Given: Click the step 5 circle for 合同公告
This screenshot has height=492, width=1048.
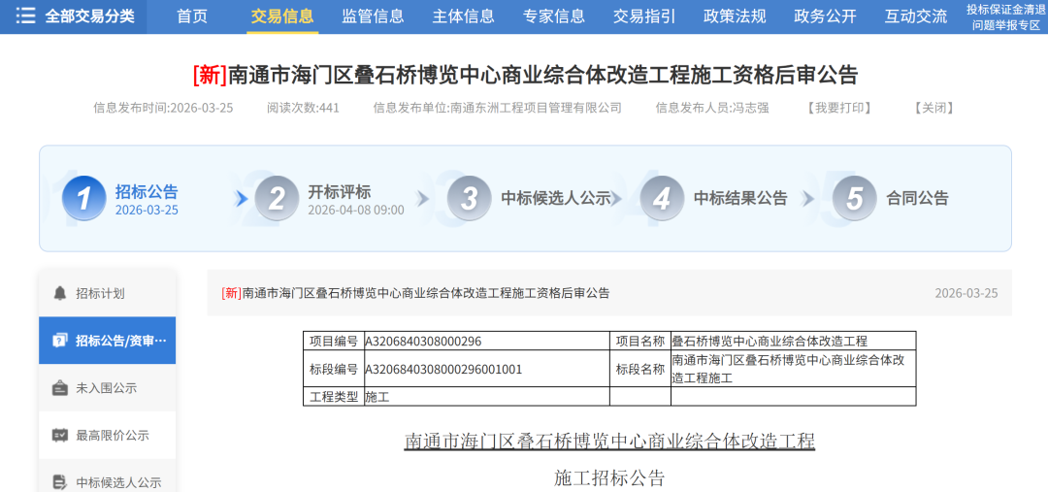Looking at the screenshot, I should click(854, 198).
